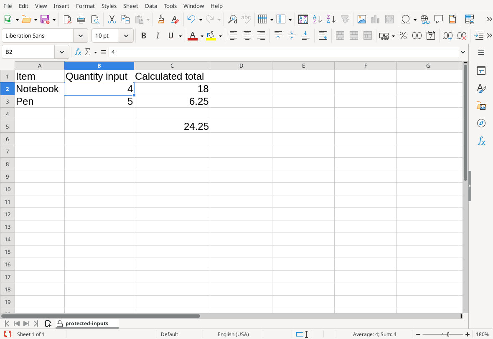Image resolution: width=493 pixels, height=339 pixels.
Task: Toggle align left
Action: coord(233,36)
